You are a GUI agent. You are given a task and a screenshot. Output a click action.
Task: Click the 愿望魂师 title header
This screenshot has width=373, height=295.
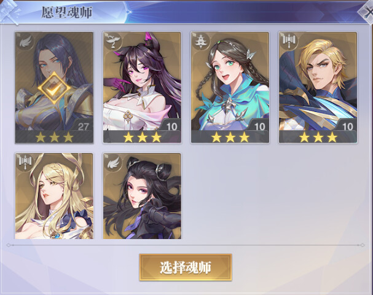(x=67, y=12)
